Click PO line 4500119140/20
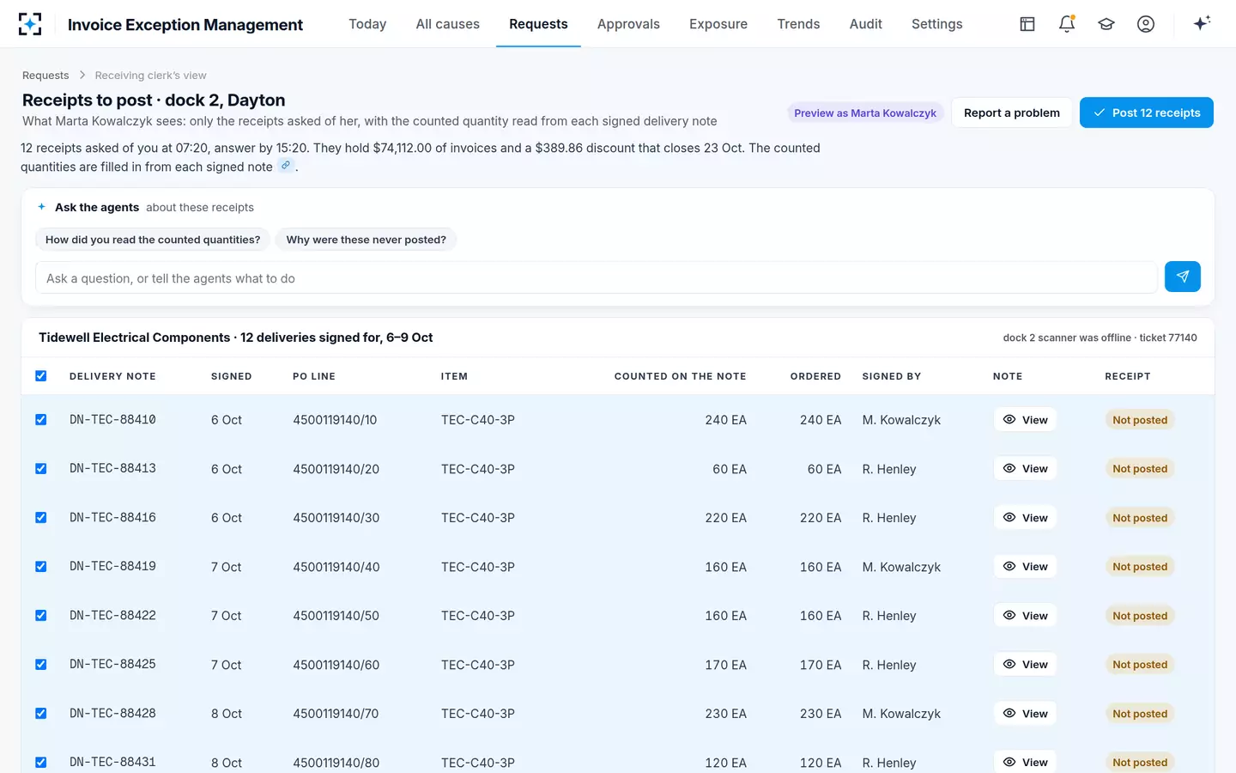The width and height of the screenshot is (1236, 773). 336,469
